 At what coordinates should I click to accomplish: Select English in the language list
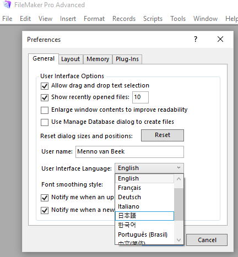[x=144, y=178]
